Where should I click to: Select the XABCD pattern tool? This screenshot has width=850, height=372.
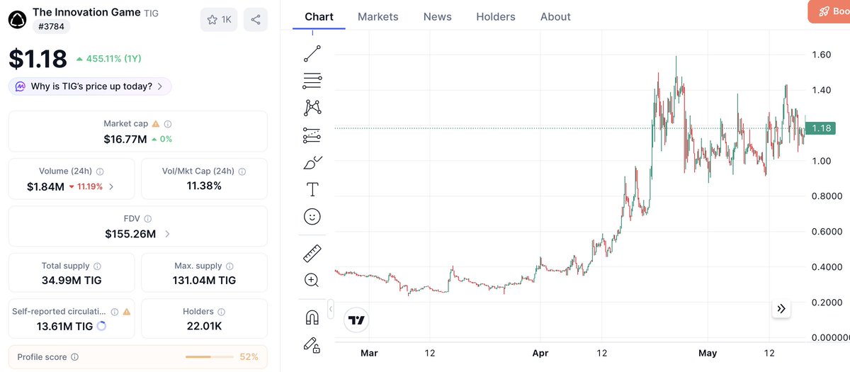[x=312, y=108]
